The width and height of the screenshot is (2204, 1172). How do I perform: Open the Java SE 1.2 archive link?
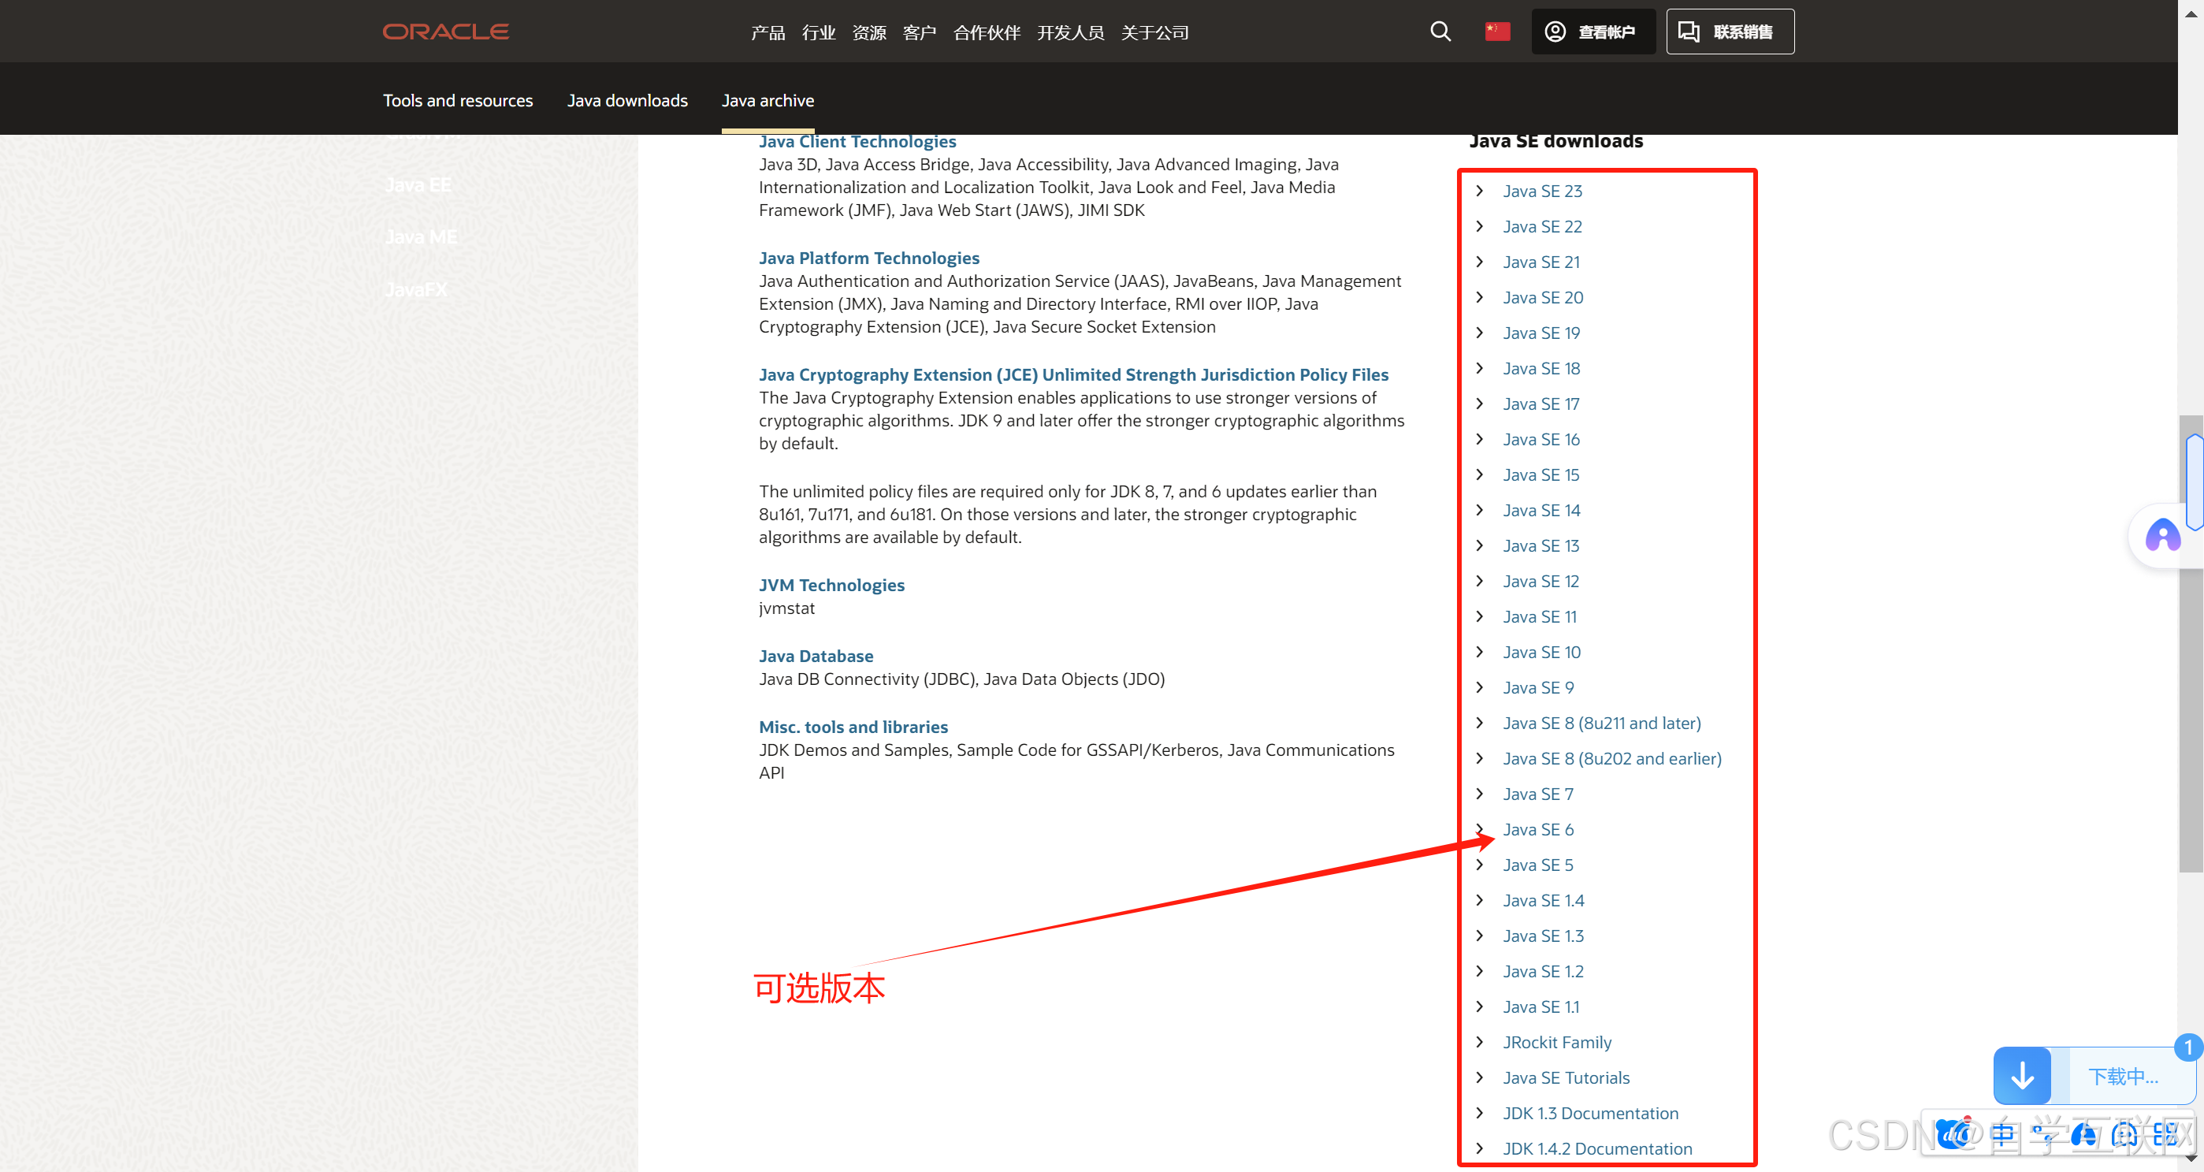1543,972
